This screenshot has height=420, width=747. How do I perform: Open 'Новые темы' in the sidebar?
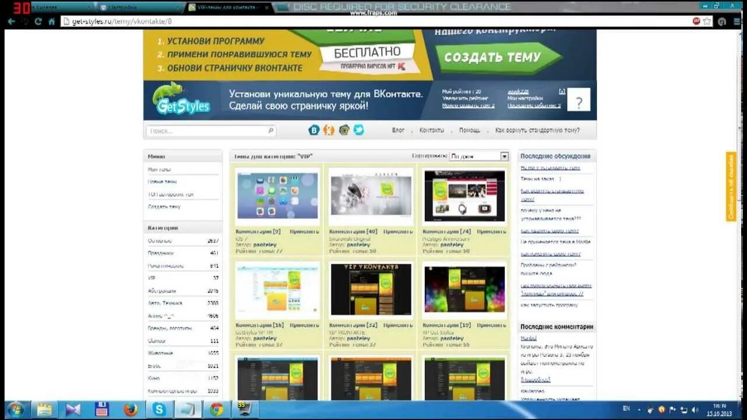[x=162, y=182]
